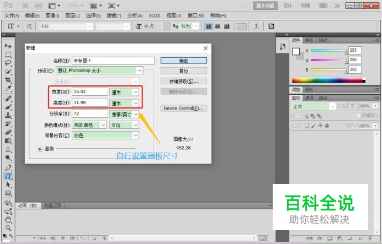This screenshot has width=382, height=244.
Task: Set bottom-align vertical text
Action: 226,26
